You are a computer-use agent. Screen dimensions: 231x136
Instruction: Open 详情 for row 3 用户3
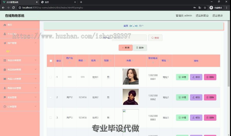182,118
